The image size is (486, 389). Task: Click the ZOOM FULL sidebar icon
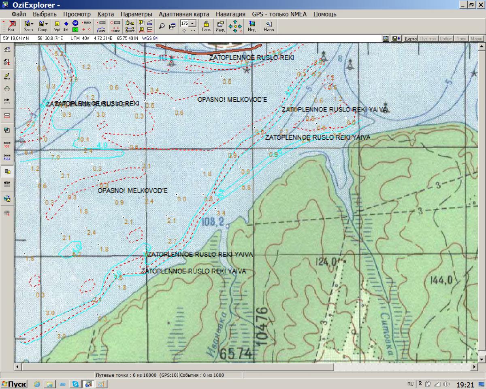point(7,157)
